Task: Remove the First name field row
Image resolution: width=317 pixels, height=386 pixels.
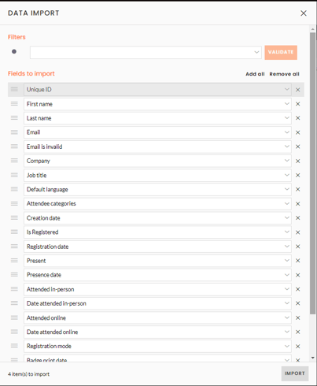Action: tap(298, 104)
